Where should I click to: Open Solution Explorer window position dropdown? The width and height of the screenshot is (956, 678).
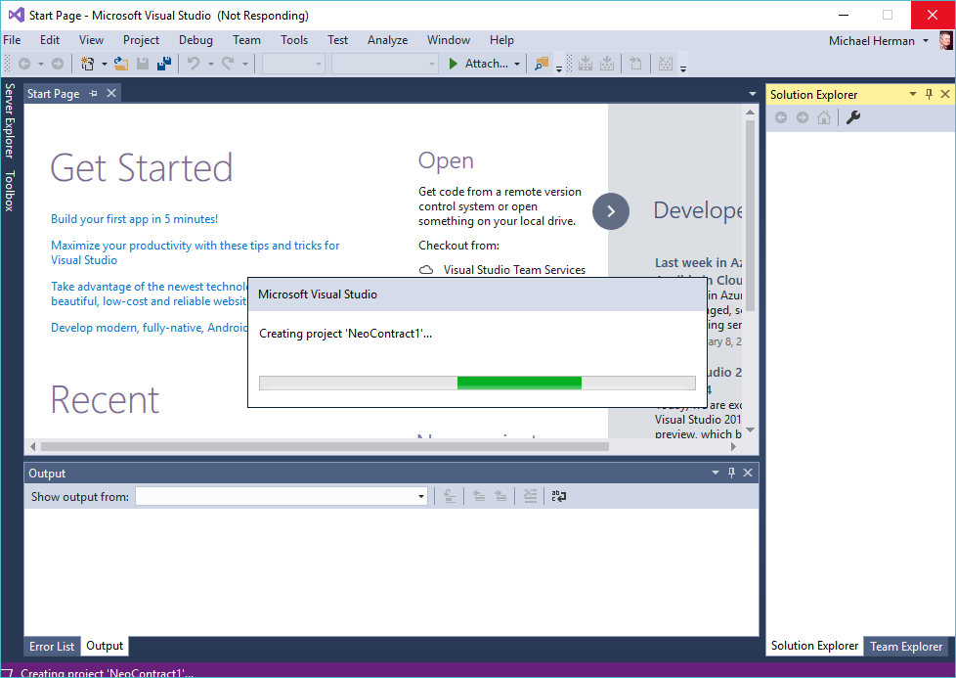coord(913,94)
